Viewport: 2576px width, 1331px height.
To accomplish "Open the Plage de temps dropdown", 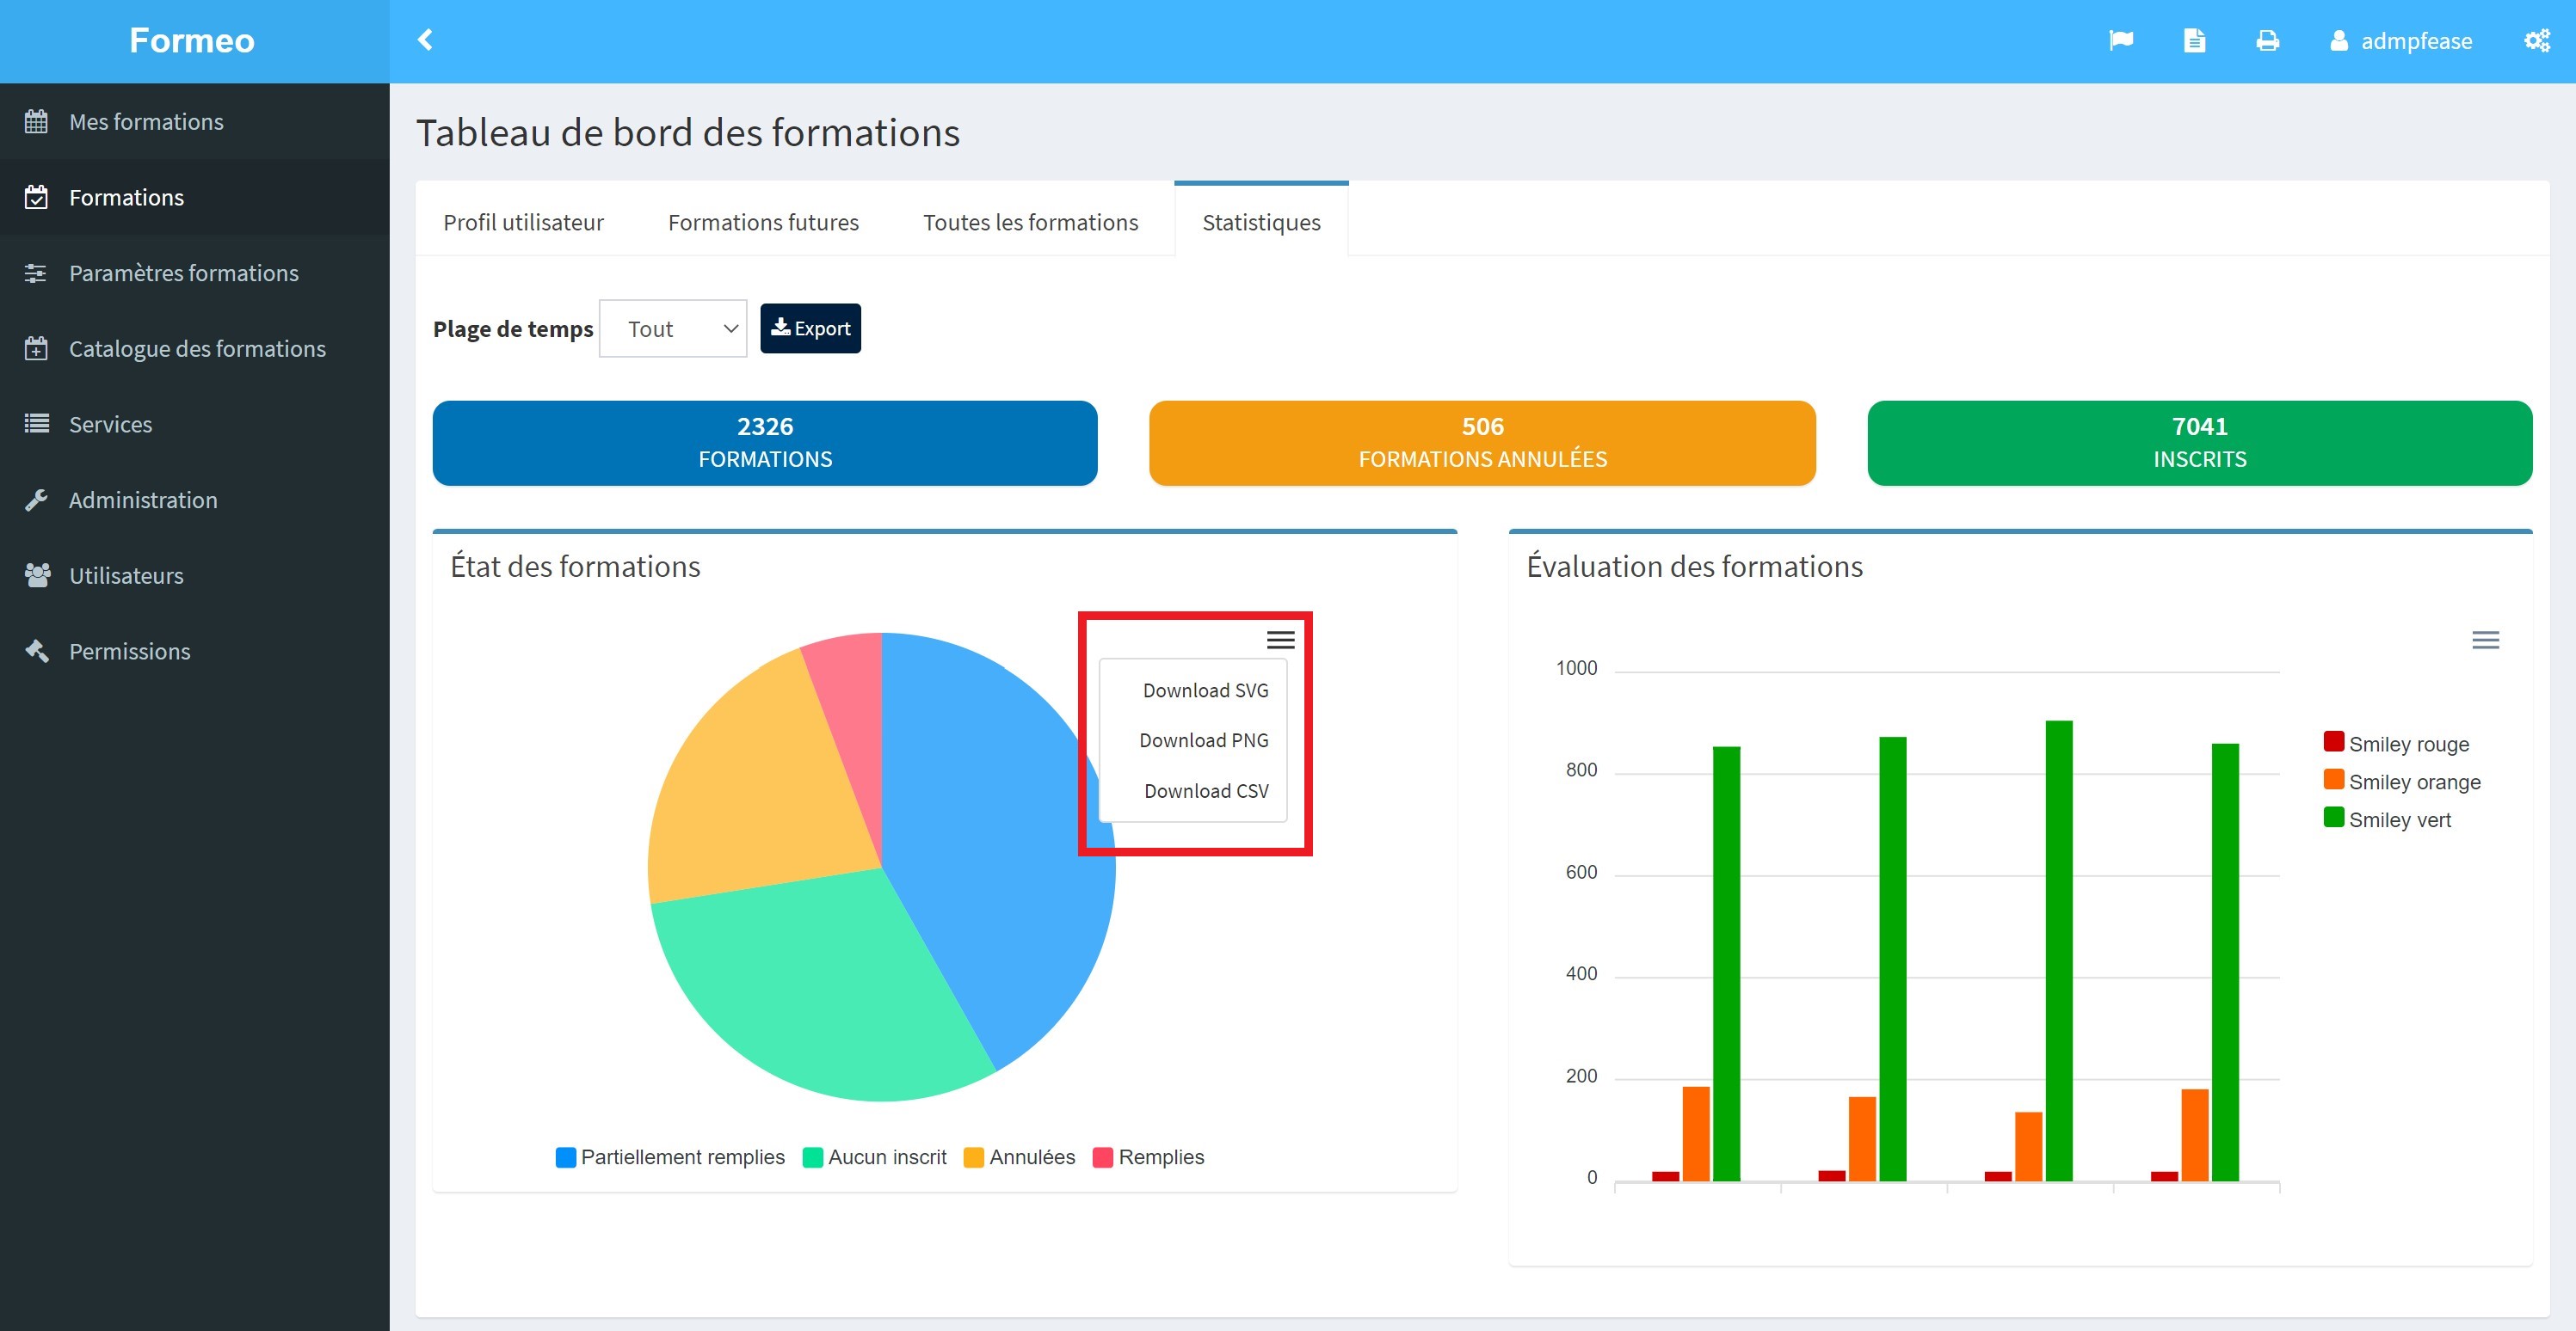I will 673,328.
